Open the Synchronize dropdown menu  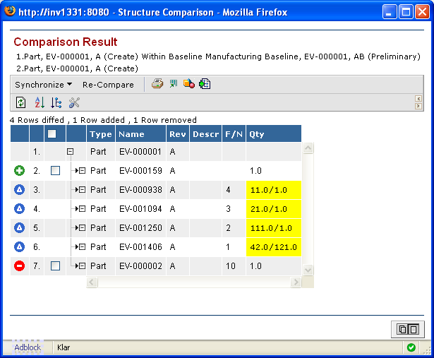tap(43, 85)
